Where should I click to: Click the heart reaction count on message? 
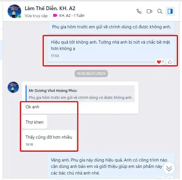[x=160, y=62]
